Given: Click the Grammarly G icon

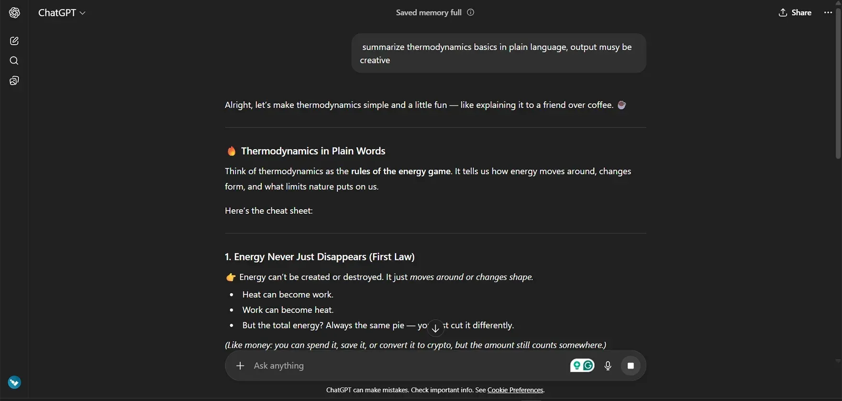Looking at the screenshot, I should pyautogui.click(x=588, y=366).
